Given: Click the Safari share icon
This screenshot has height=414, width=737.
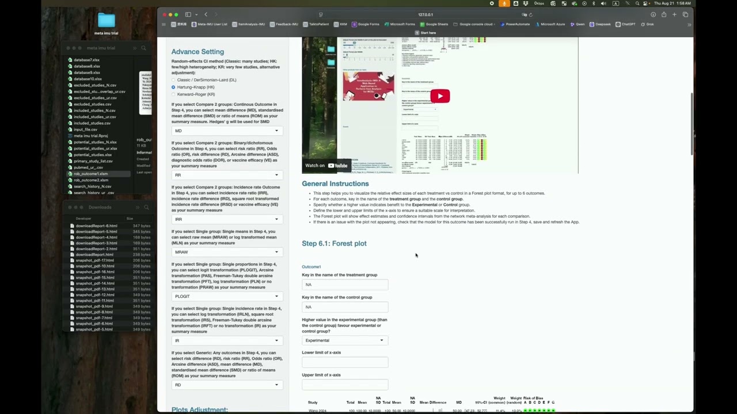Looking at the screenshot, I should (664, 14).
